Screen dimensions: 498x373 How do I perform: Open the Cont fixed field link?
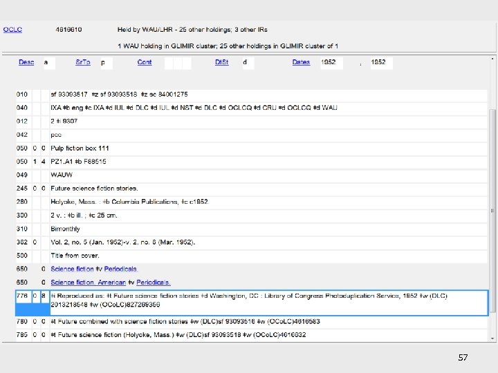[x=145, y=62]
